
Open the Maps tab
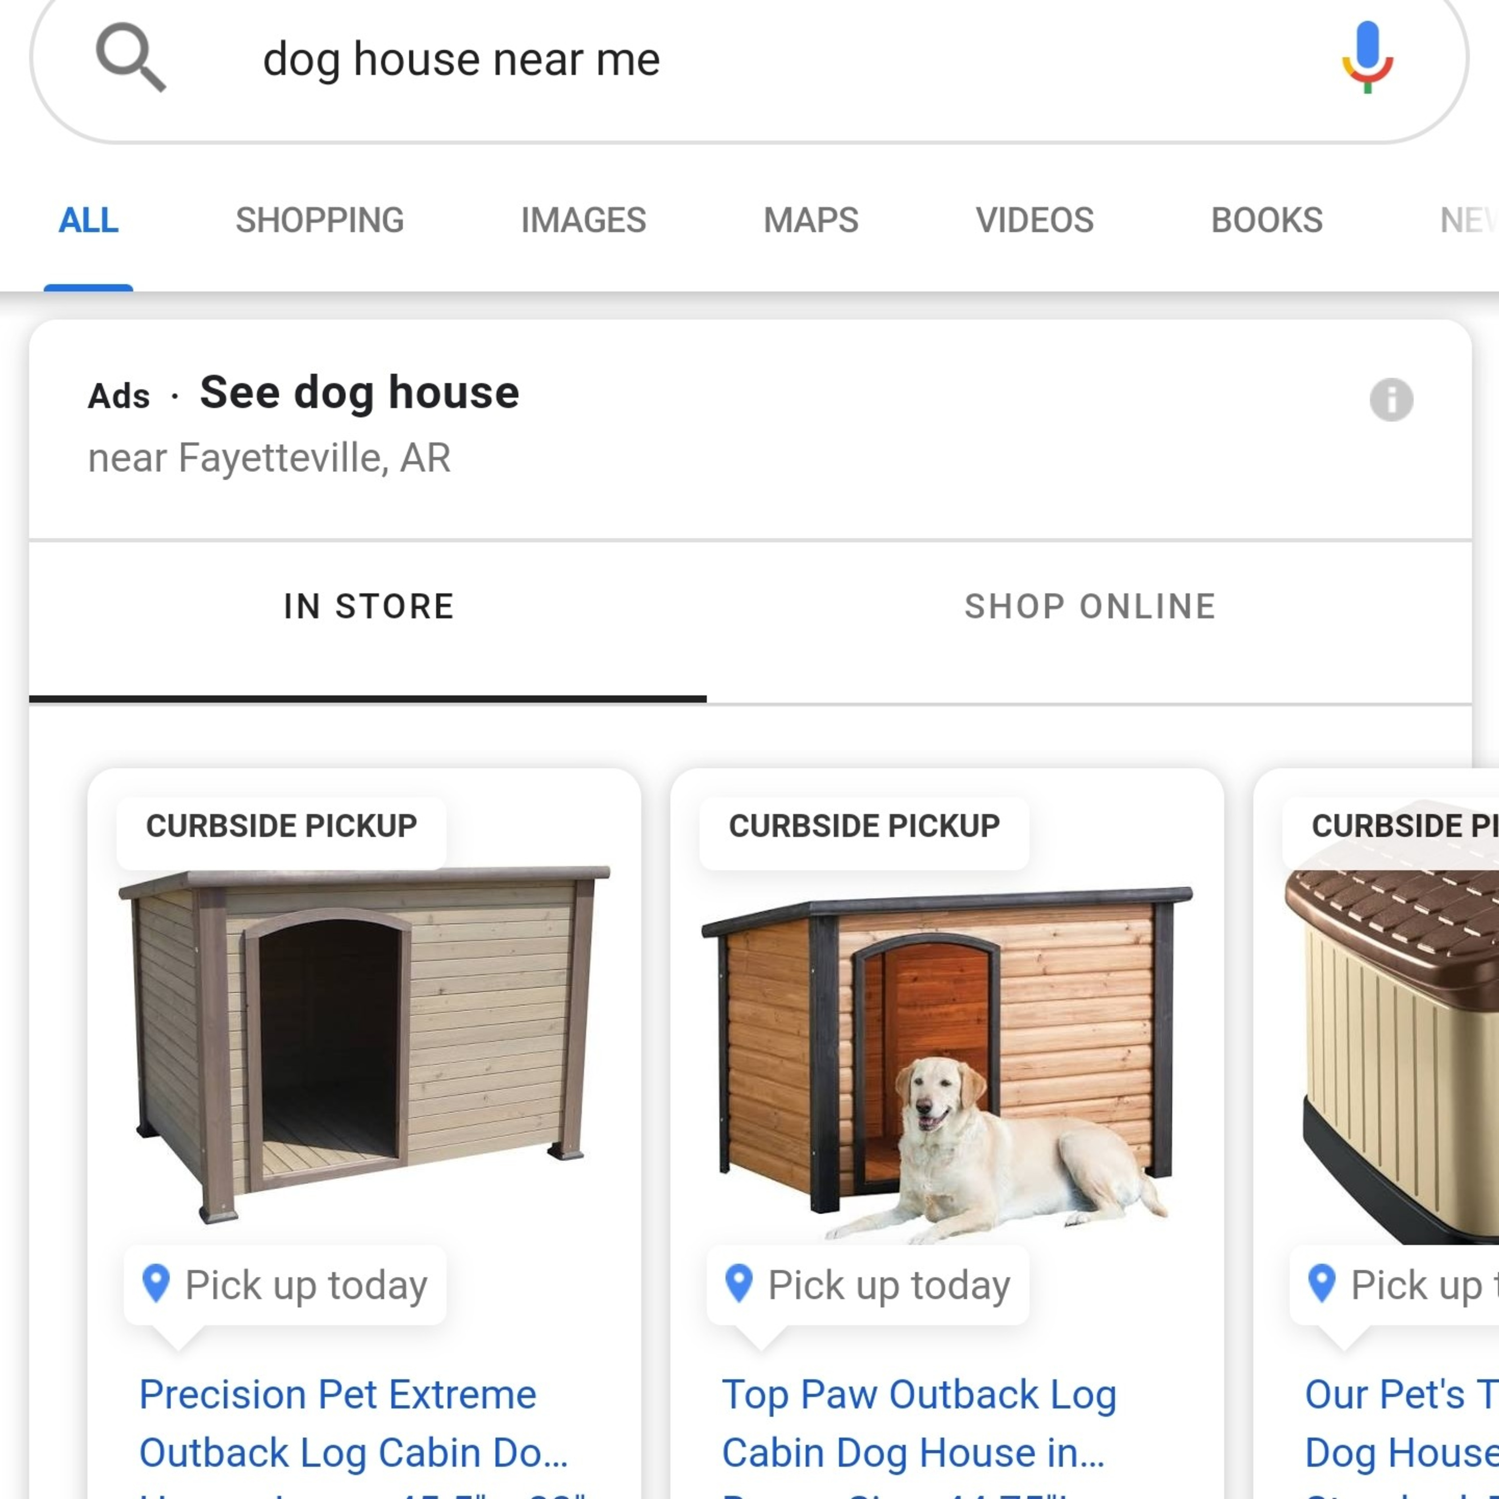coord(811,220)
